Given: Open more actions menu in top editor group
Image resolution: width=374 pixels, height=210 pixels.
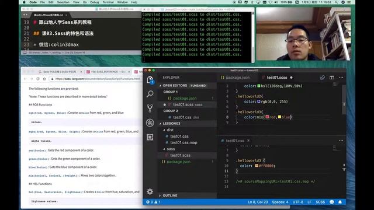Looking at the screenshot, I should [341, 78].
